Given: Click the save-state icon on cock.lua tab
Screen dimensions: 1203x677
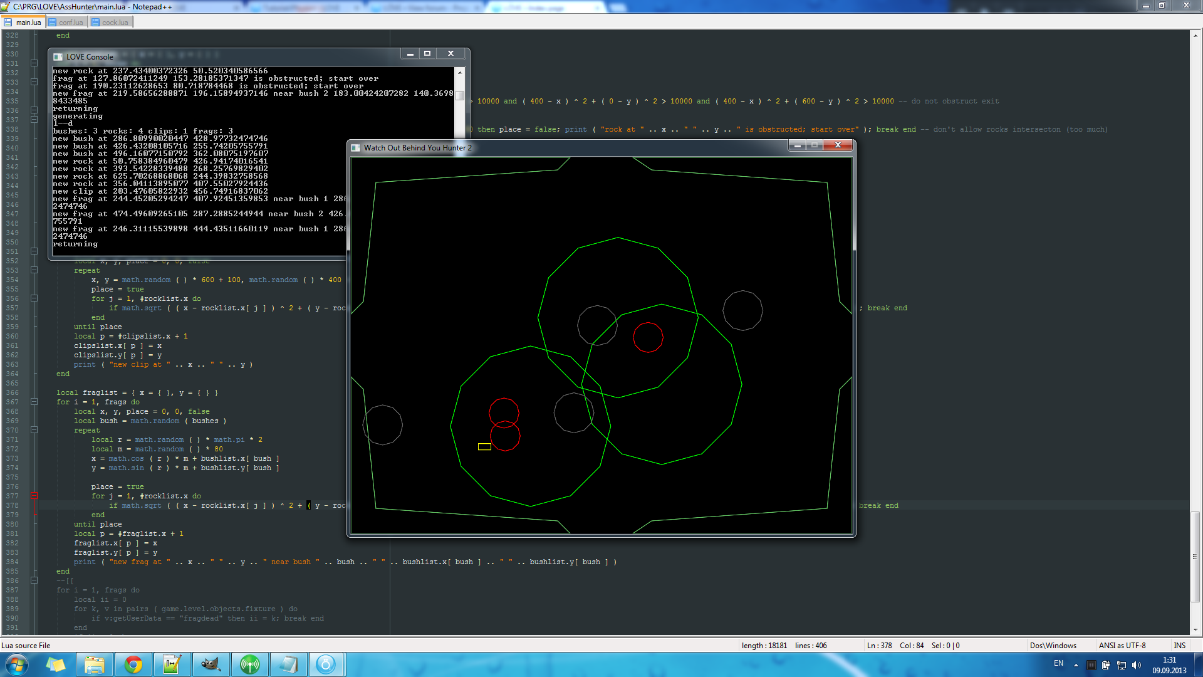Looking at the screenshot, I should (x=96, y=23).
